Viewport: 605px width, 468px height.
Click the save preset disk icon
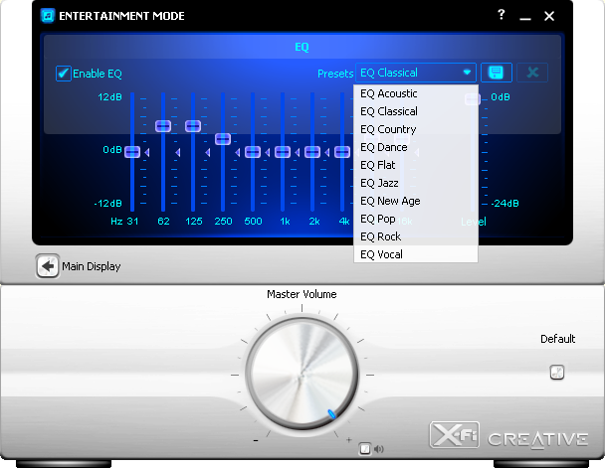click(x=497, y=73)
